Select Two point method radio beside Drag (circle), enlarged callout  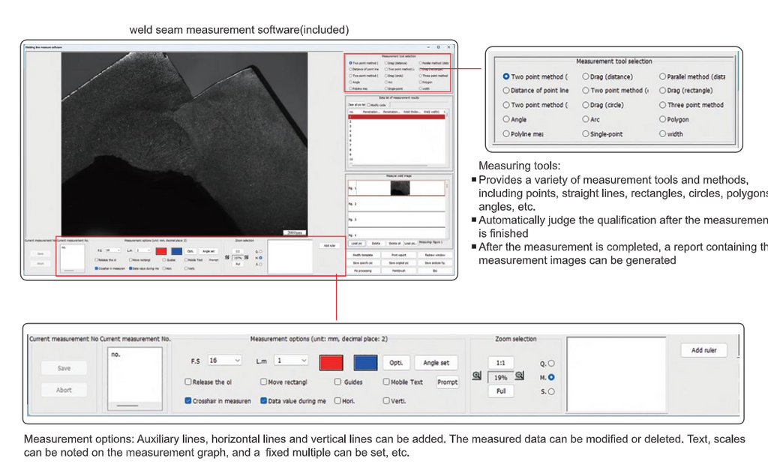(x=506, y=105)
